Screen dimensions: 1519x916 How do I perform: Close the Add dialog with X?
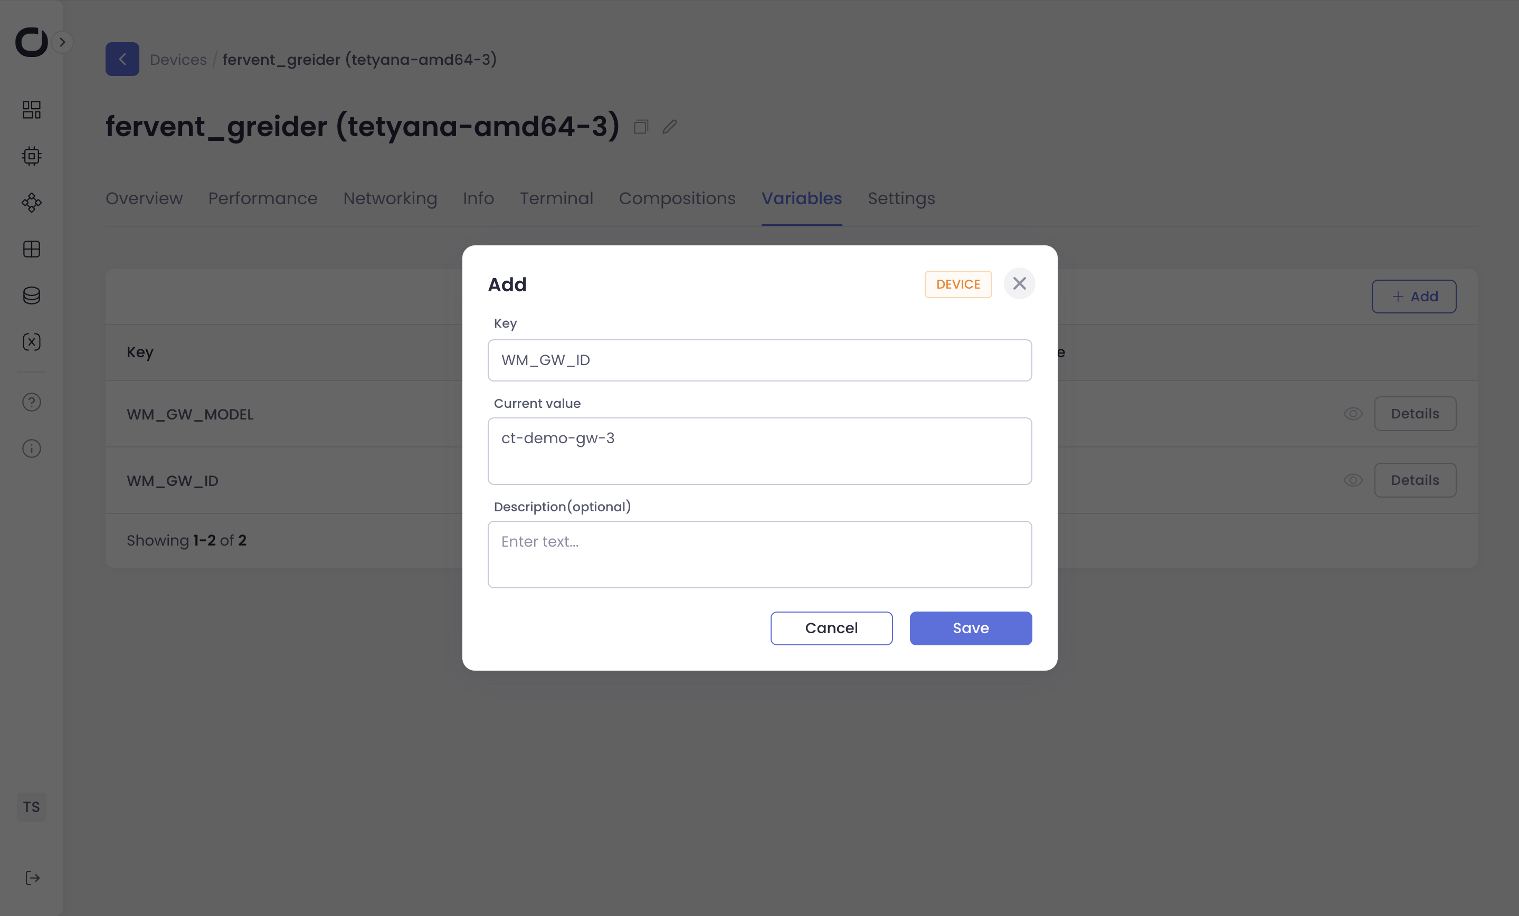[x=1019, y=283]
